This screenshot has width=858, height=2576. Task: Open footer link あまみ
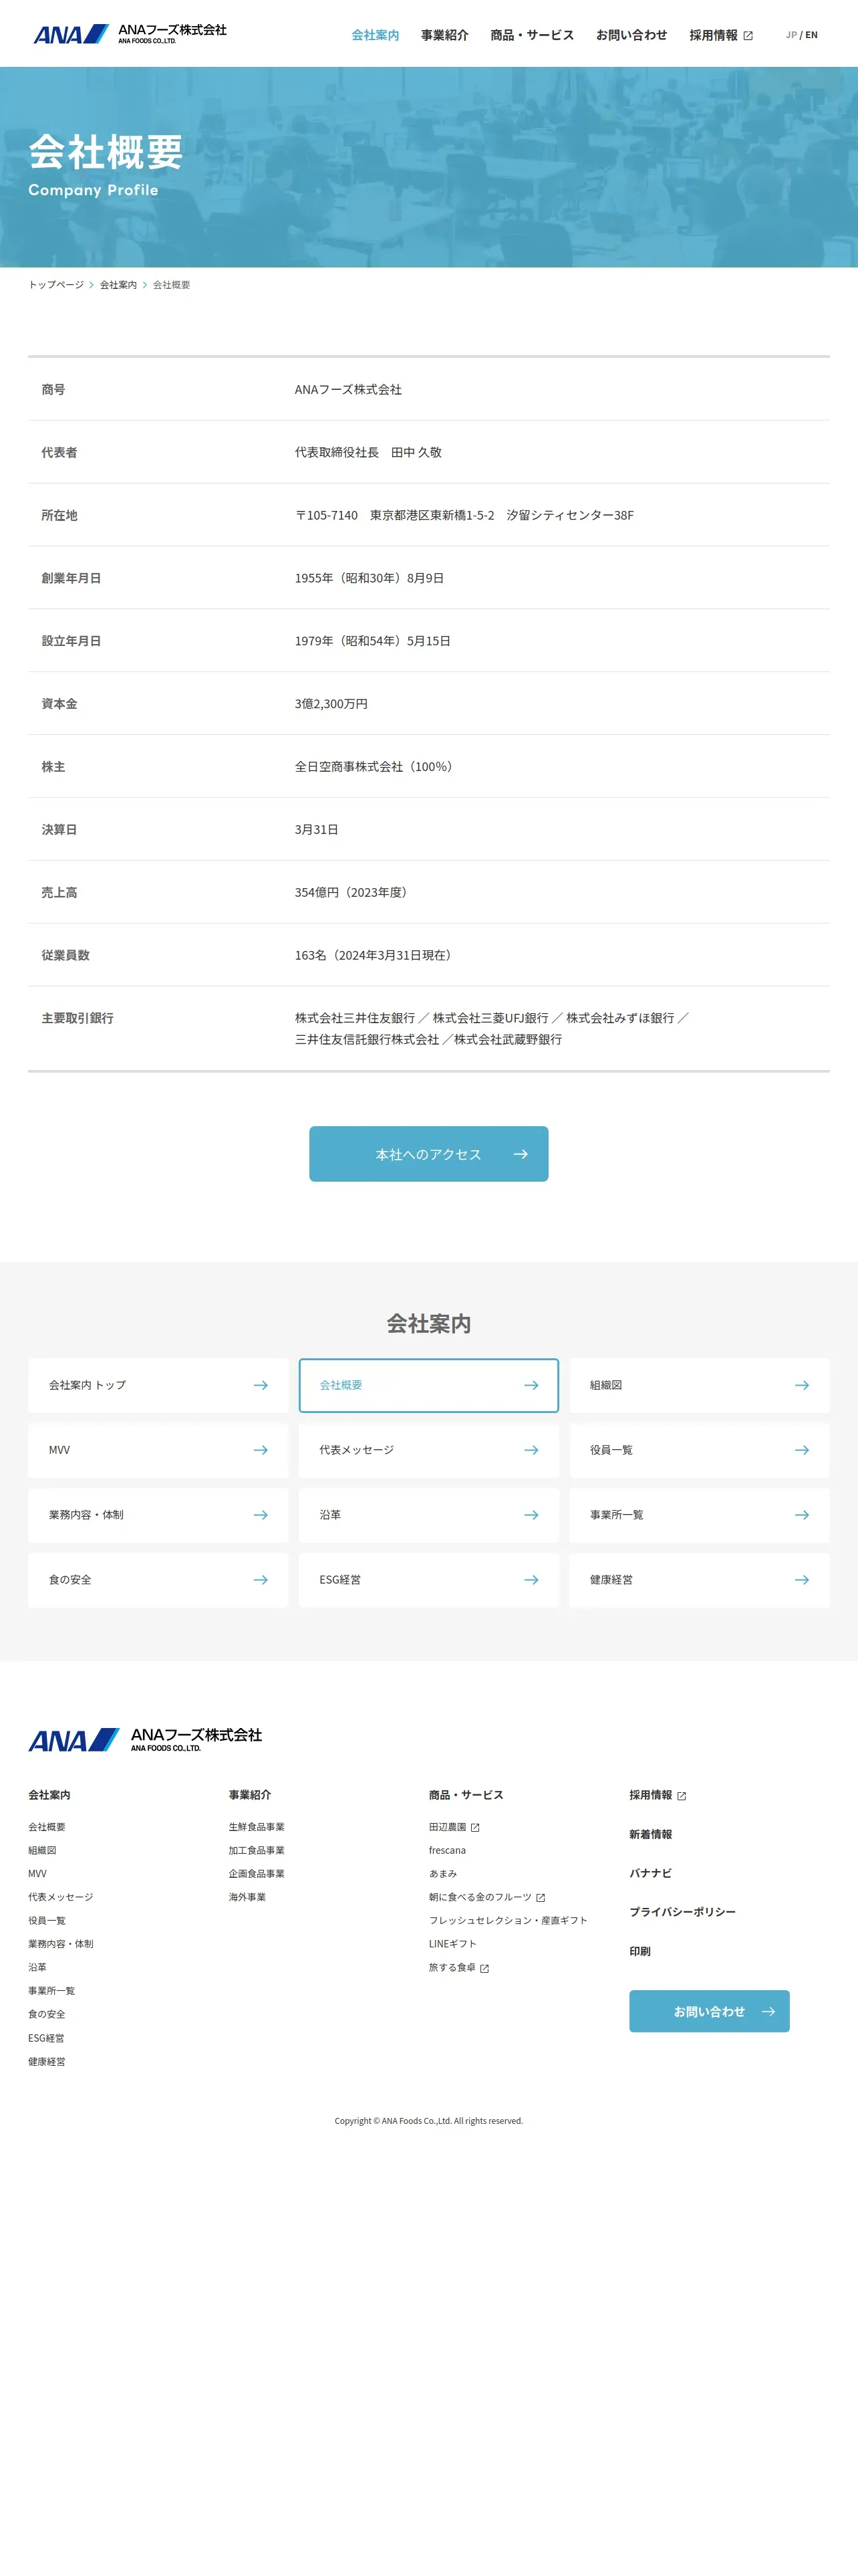click(x=442, y=1874)
